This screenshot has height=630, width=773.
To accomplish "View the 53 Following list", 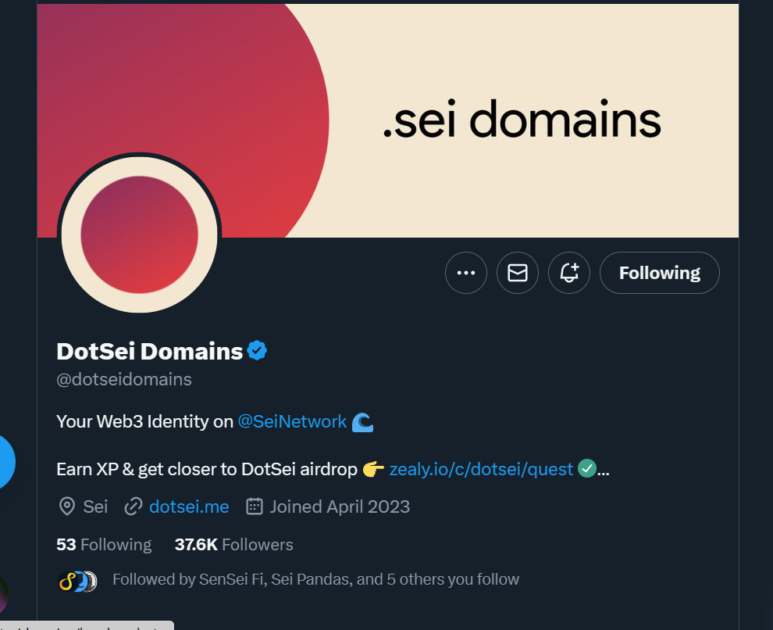I will point(104,545).
